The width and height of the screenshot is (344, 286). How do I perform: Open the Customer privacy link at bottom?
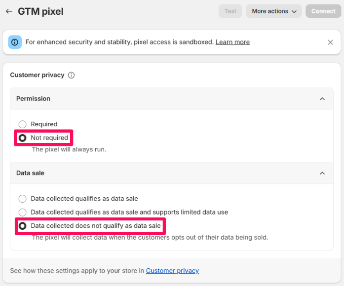pos(172,271)
